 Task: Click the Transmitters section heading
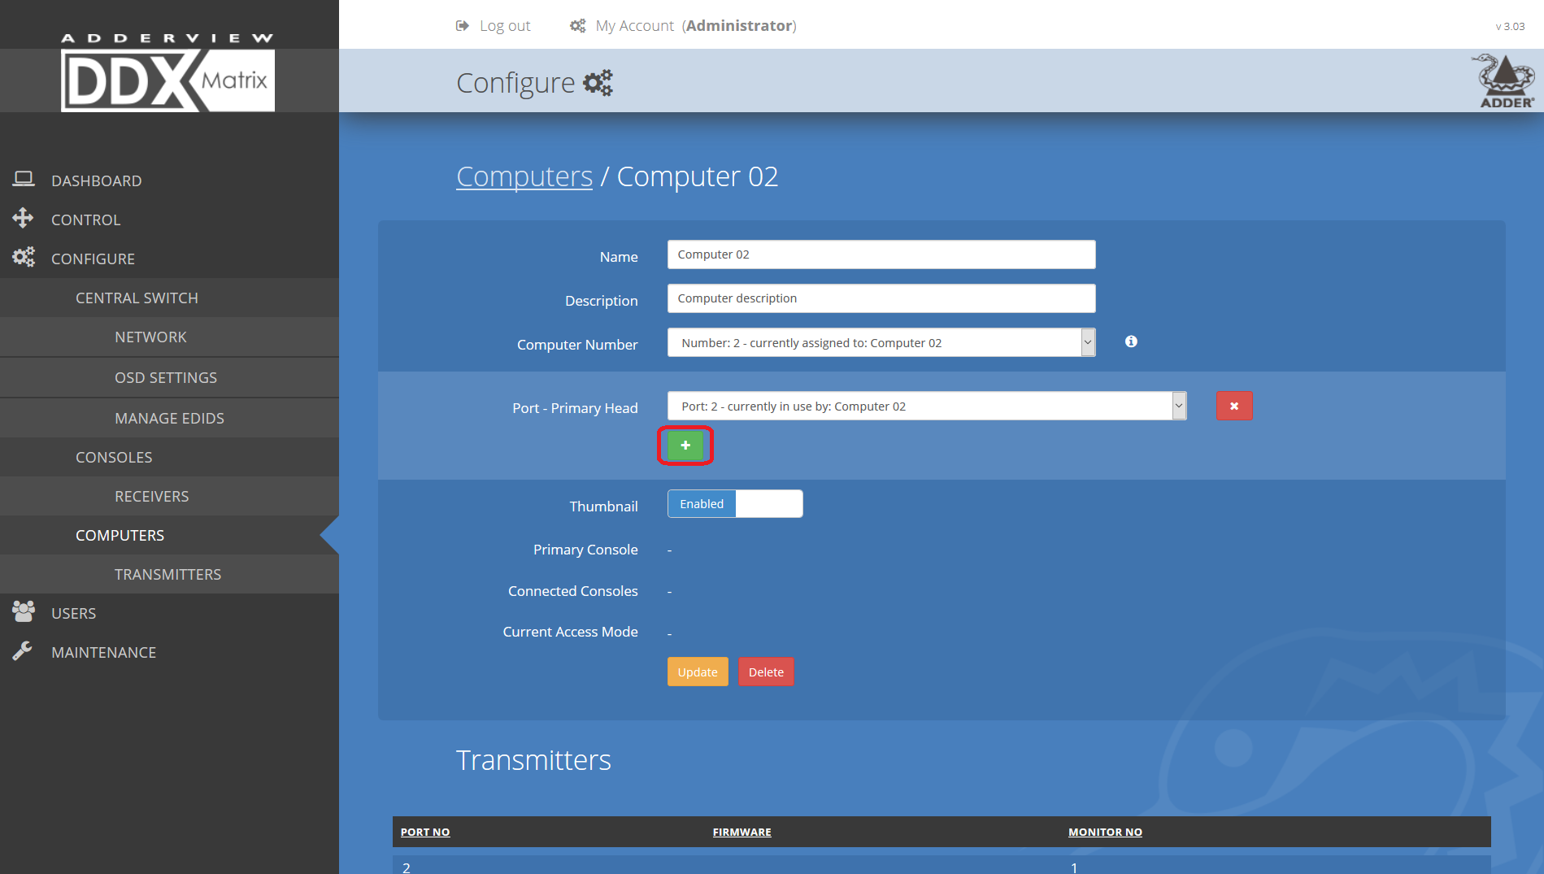[533, 760]
